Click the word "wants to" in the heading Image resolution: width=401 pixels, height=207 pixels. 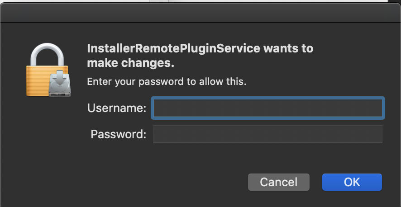[288, 48]
